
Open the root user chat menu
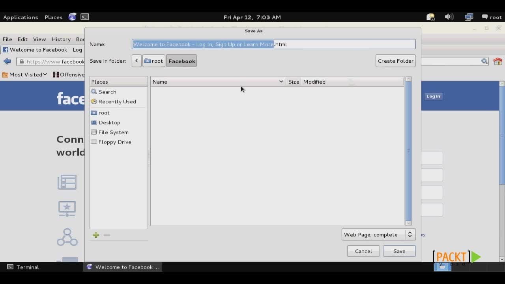492,17
